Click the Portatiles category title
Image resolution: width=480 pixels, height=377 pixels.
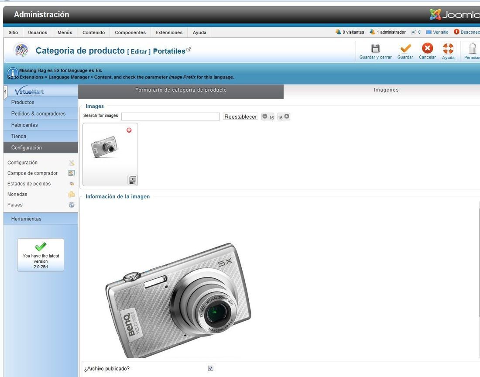169,51
